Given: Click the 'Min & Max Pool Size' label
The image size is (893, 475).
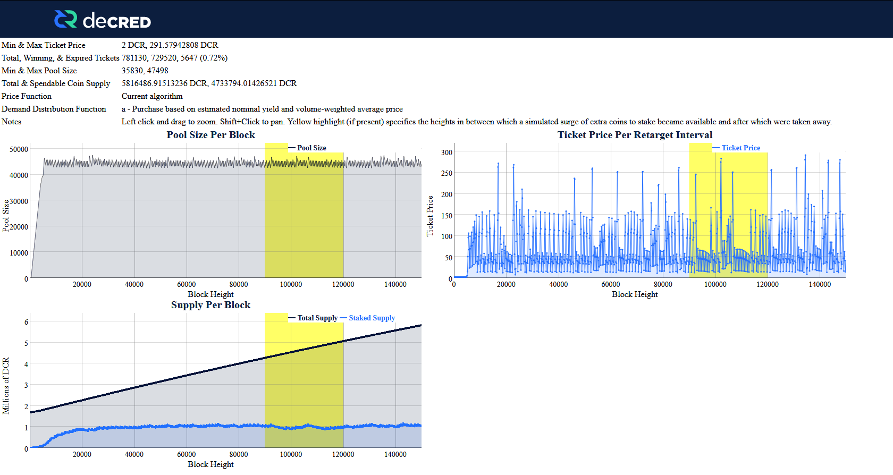Looking at the screenshot, I should (x=39, y=71).
